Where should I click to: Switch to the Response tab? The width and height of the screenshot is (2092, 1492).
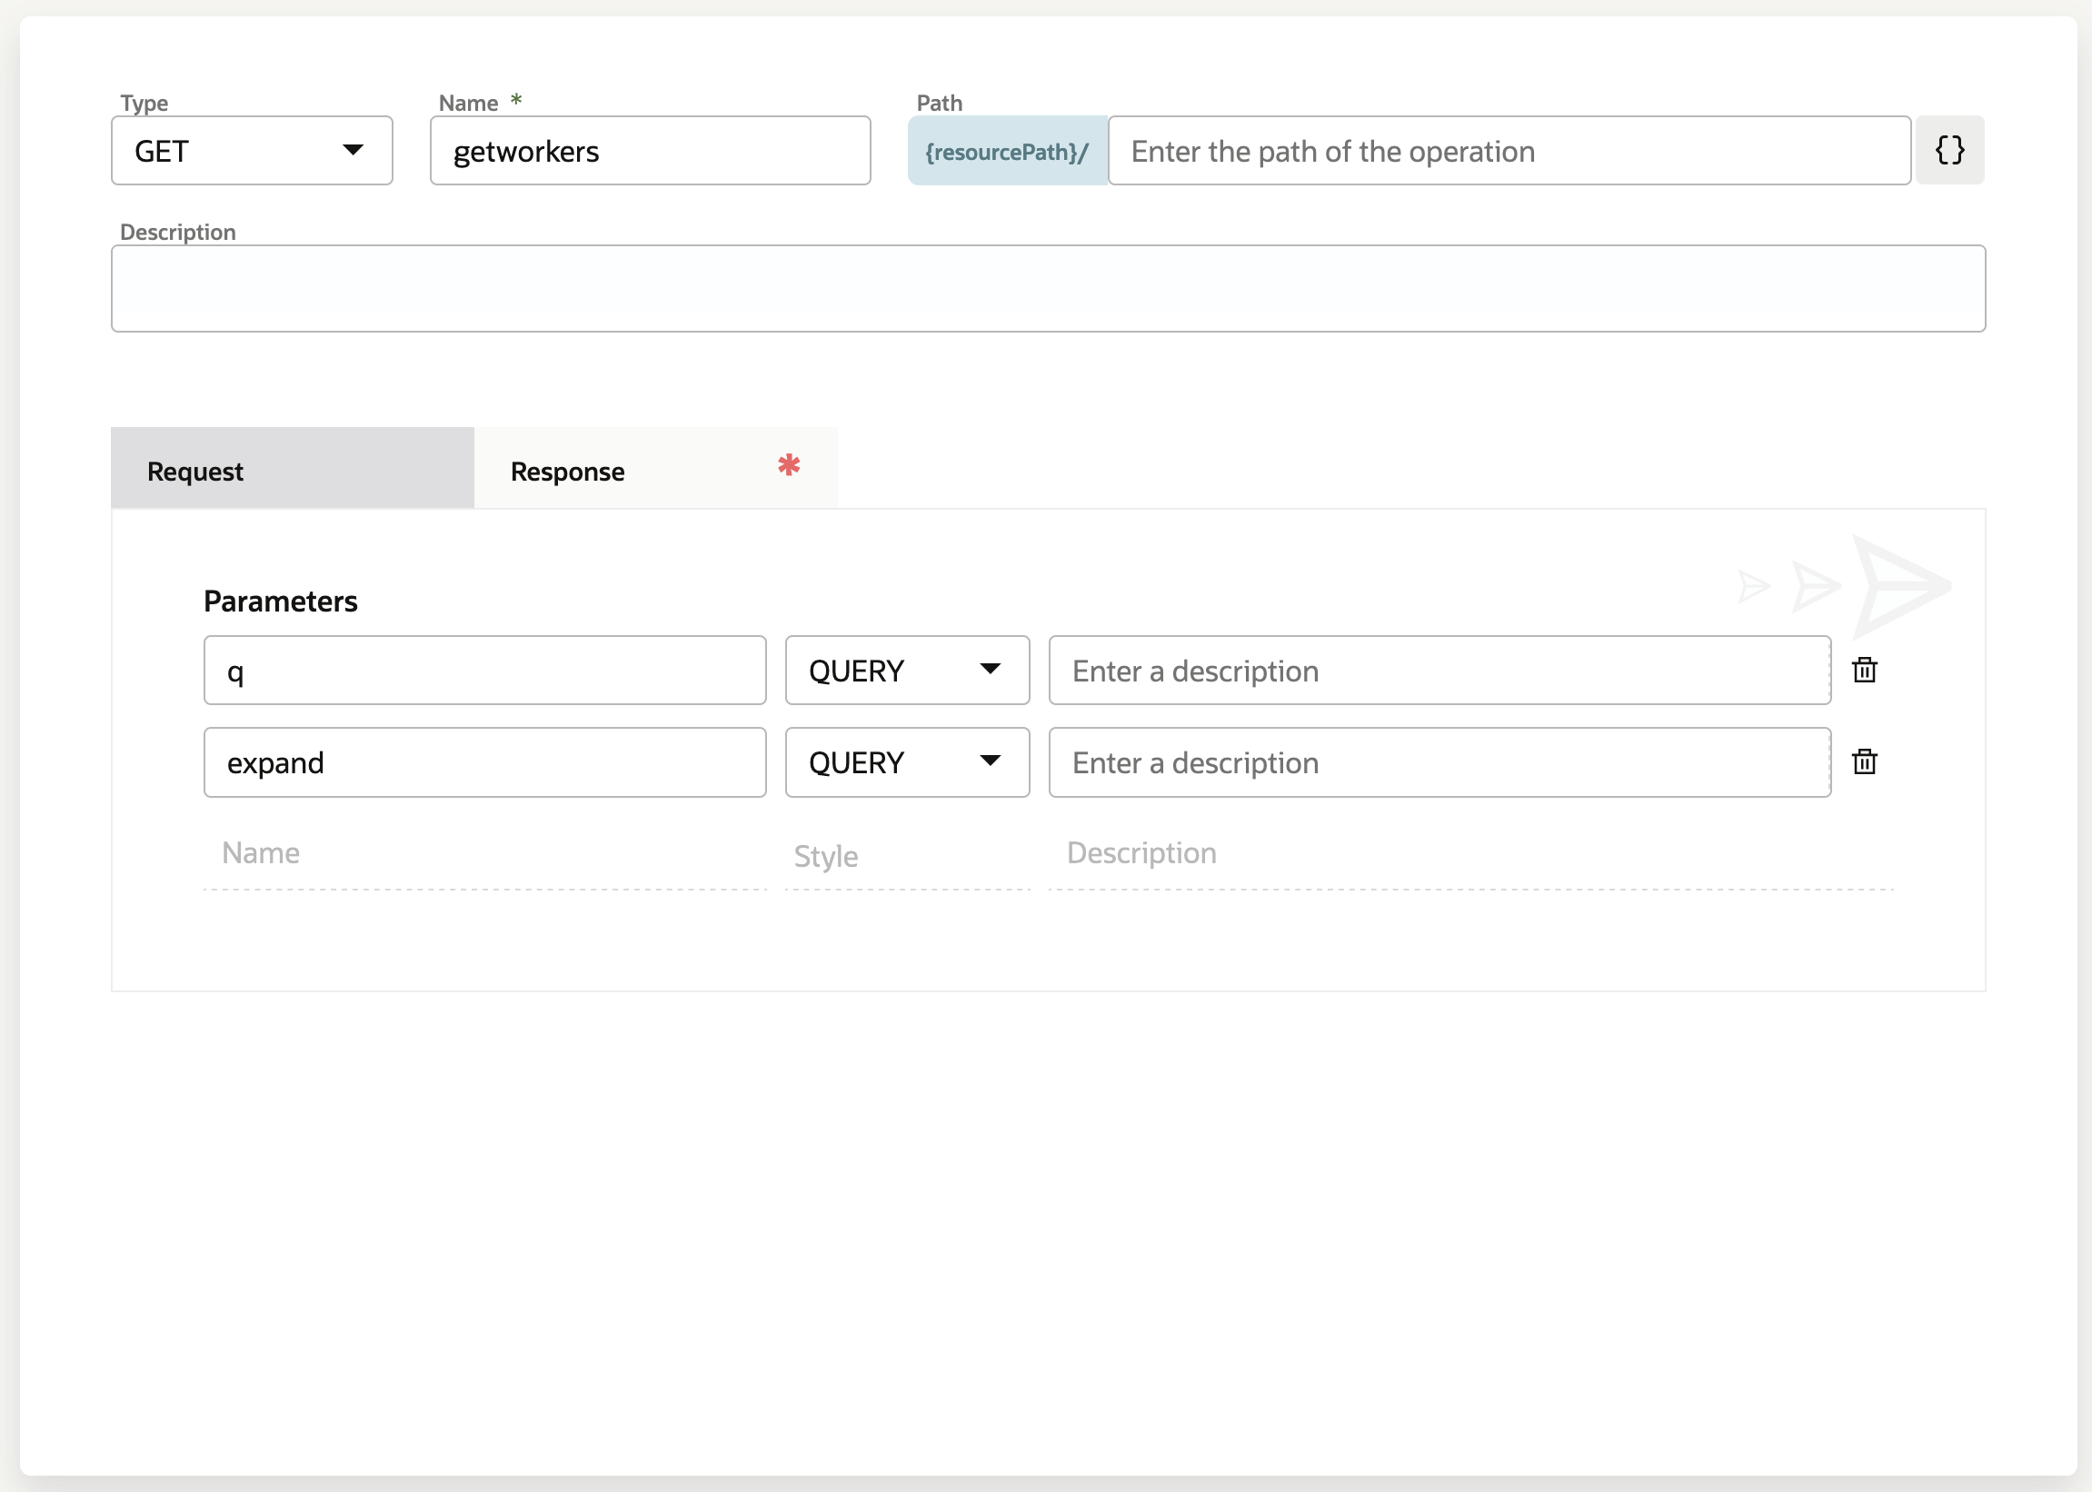[x=567, y=471]
